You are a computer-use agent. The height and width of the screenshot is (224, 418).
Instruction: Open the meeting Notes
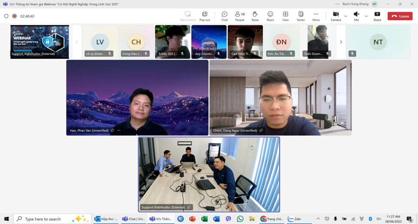(x=301, y=16)
